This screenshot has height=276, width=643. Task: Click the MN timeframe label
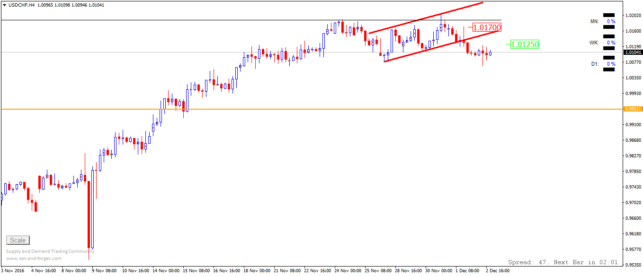pos(594,21)
